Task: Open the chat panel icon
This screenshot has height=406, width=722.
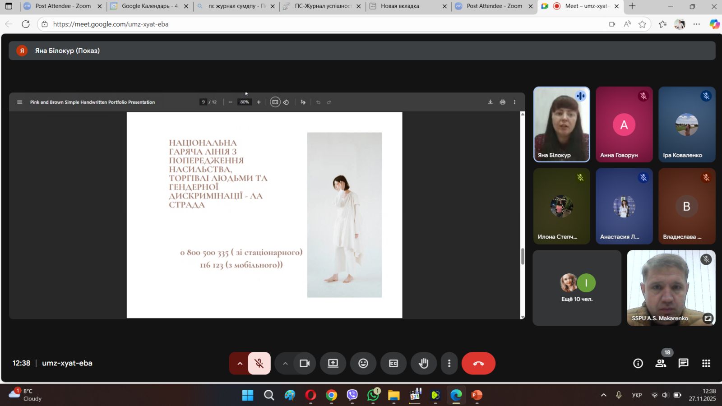Action: coord(683,363)
